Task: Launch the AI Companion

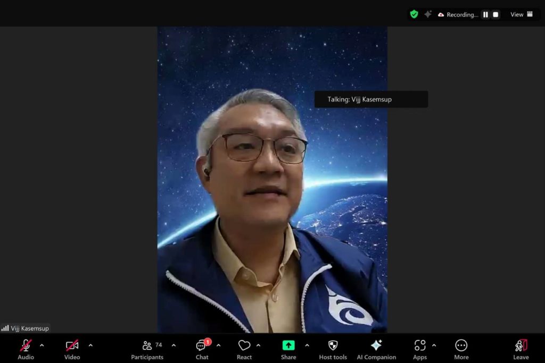Action: pyautogui.click(x=376, y=350)
